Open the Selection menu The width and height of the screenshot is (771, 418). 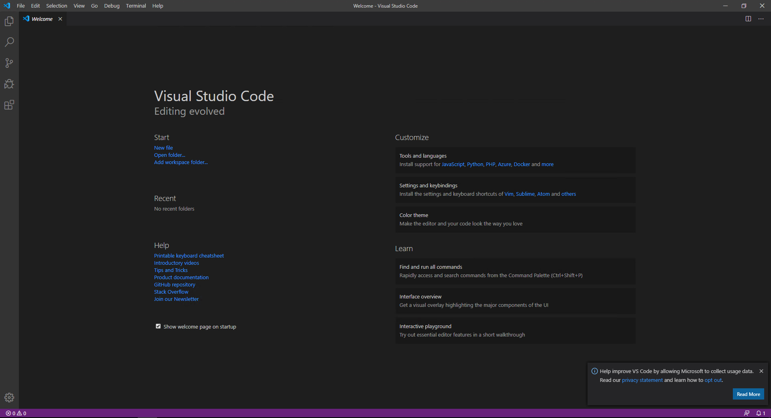pyautogui.click(x=57, y=6)
